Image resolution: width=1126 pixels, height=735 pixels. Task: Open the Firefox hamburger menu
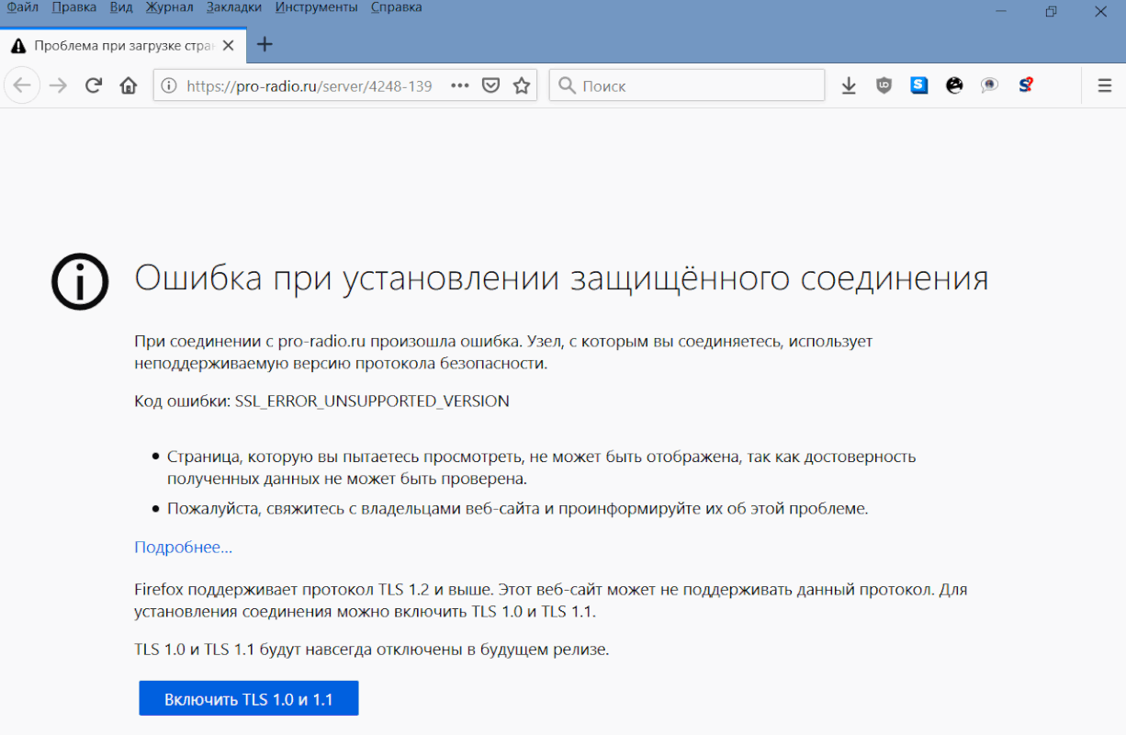[x=1105, y=85]
